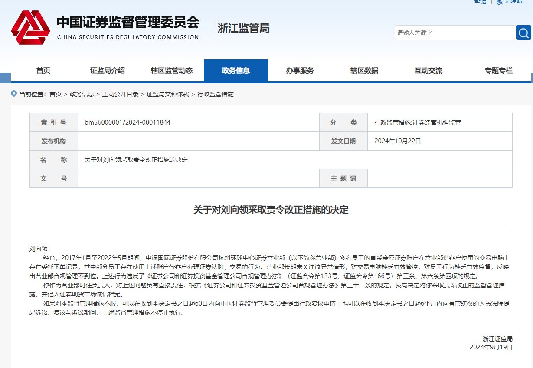Image resolution: width=533 pixels, height=368 pixels.
Task: Click the 繁體 language link
Action: (480, 2)
